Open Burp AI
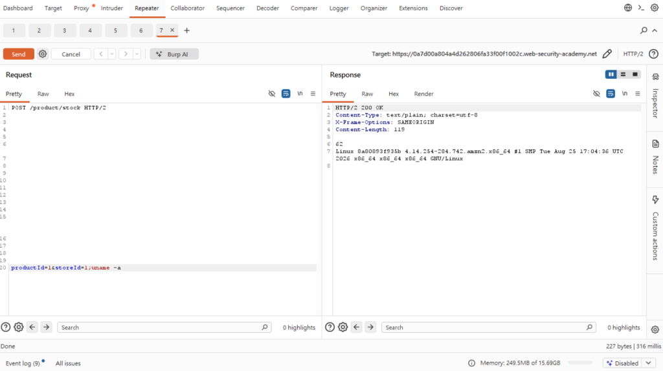Image resolution: width=663 pixels, height=371 pixels. (x=174, y=54)
